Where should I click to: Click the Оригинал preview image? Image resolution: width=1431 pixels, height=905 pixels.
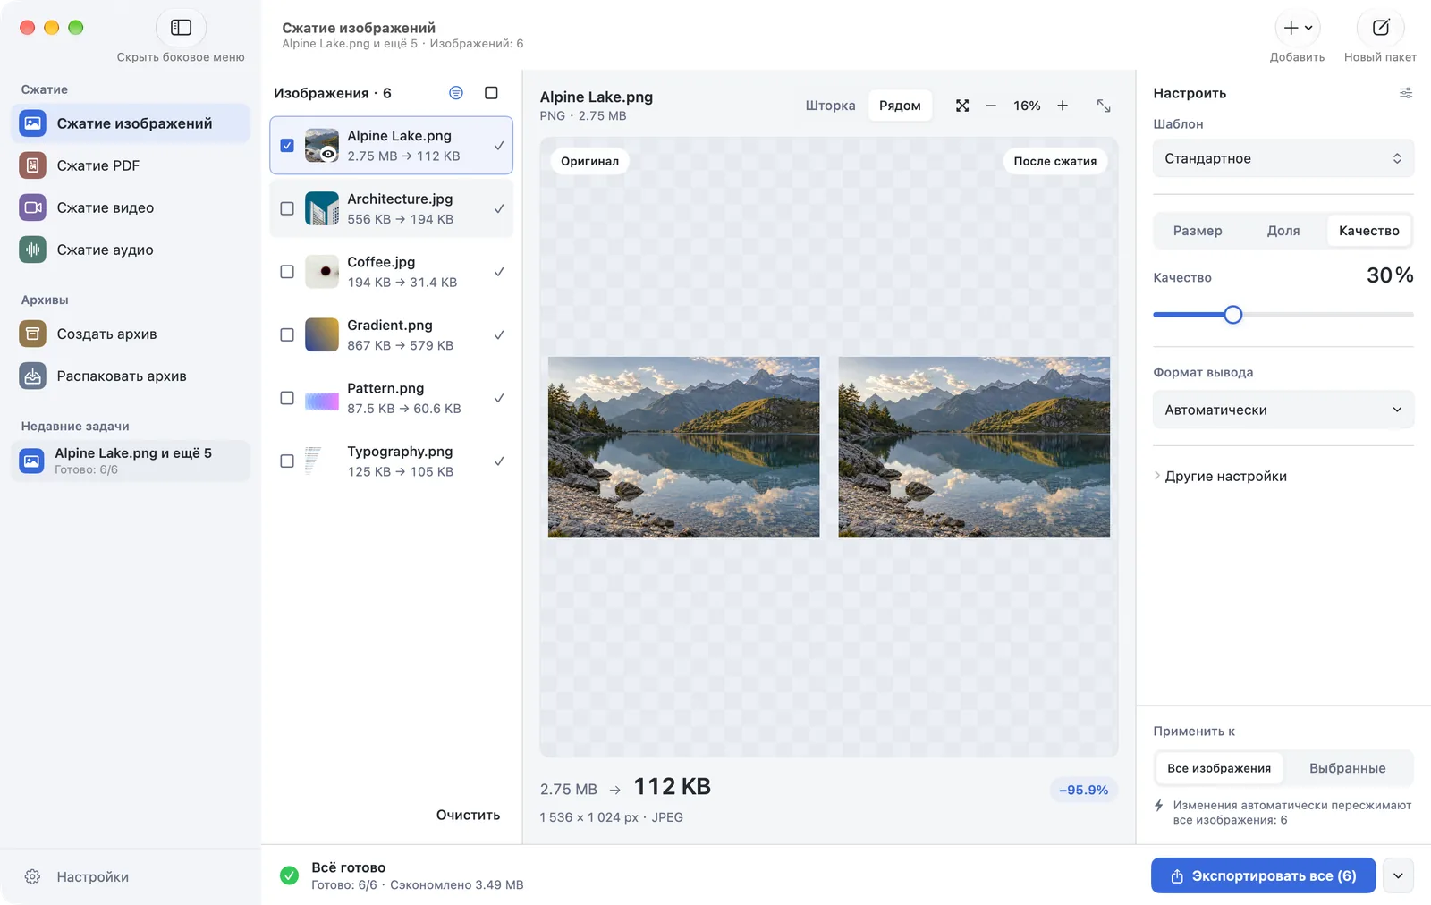pos(683,447)
